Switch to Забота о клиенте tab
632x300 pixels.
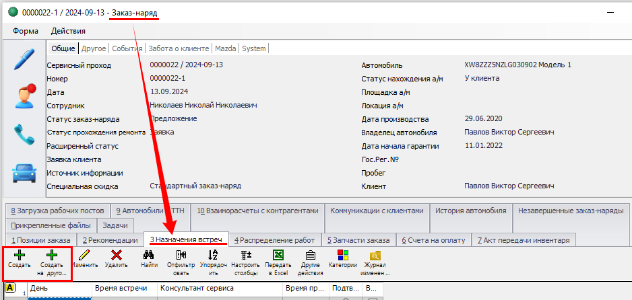click(x=179, y=48)
